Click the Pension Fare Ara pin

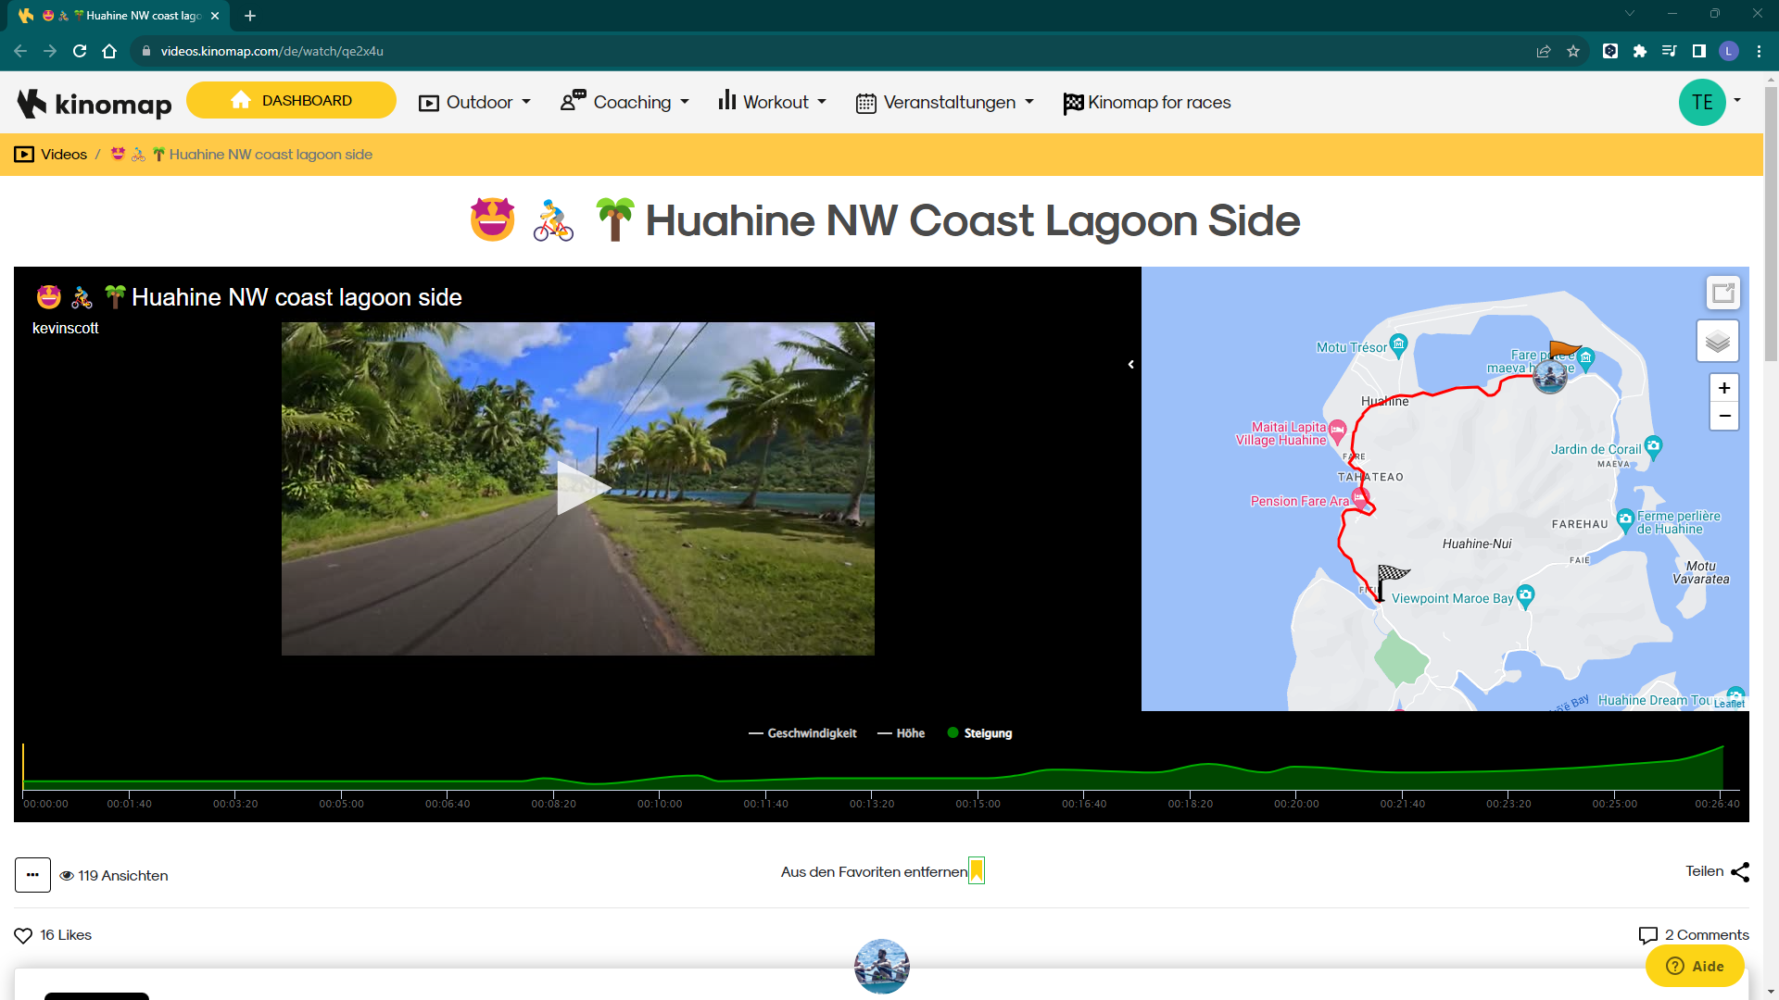click(1359, 499)
